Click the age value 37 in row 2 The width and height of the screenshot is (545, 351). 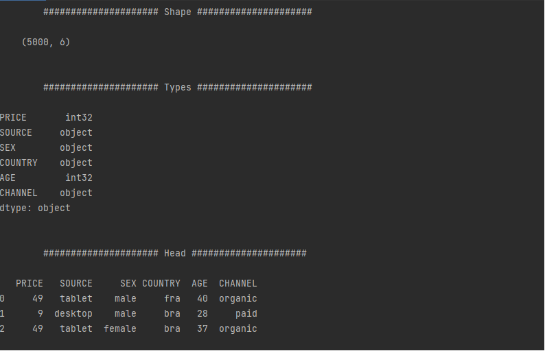click(202, 329)
